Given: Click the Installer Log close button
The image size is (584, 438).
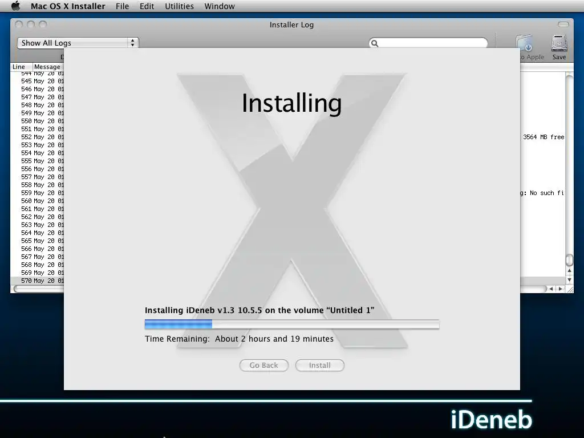Looking at the screenshot, I should coord(19,25).
